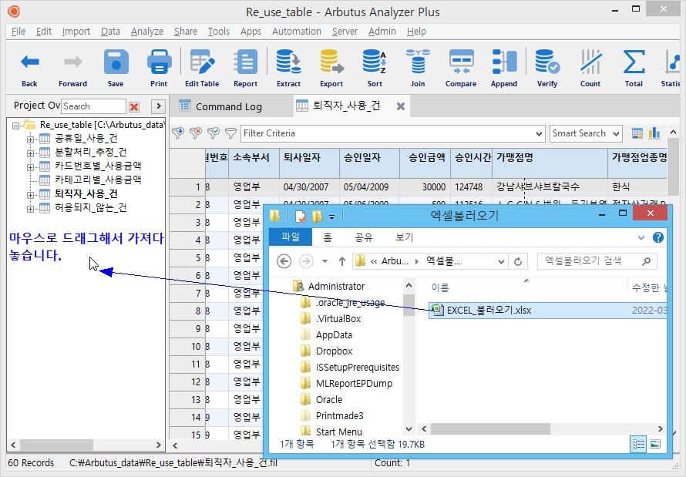Close the 퇴직자_사용_건 tab
The height and width of the screenshot is (477, 686).
[x=400, y=106]
